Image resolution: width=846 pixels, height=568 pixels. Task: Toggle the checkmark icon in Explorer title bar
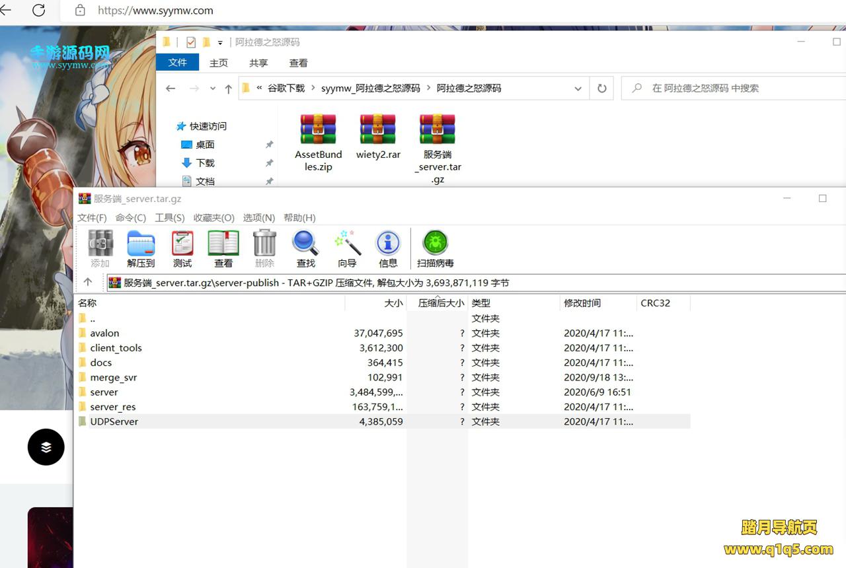coord(191,42)
